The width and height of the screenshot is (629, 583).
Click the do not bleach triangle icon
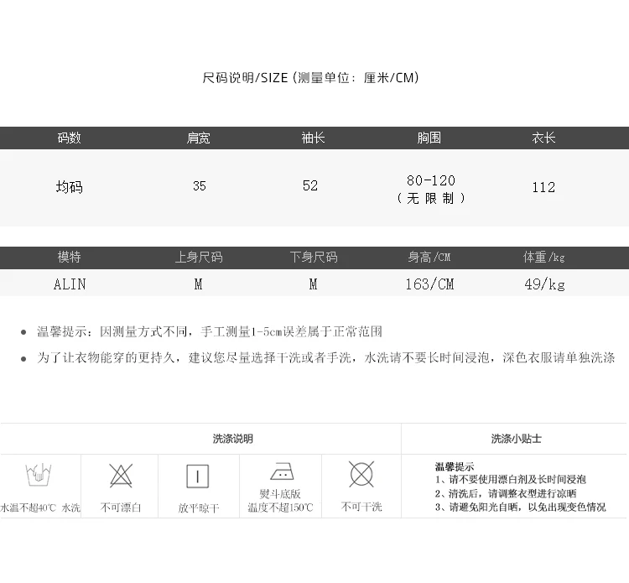121,476
